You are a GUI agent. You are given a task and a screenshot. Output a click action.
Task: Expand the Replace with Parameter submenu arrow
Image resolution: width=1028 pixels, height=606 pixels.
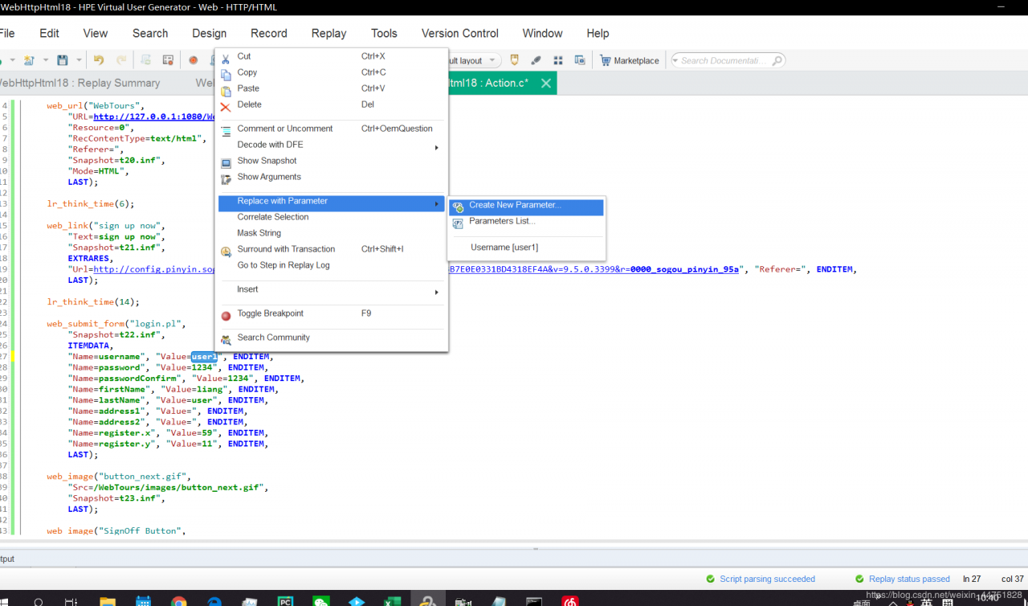(437, 204)
